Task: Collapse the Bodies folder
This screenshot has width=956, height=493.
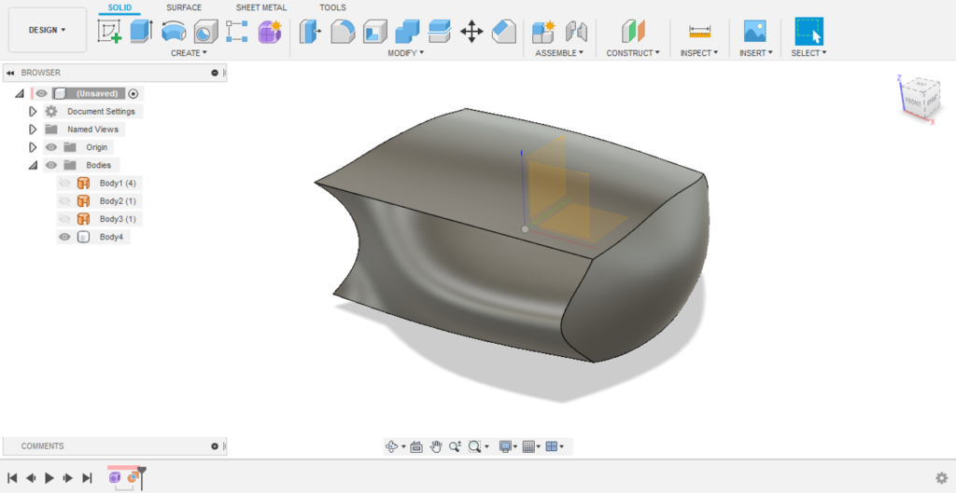Action: coord(33,166)
